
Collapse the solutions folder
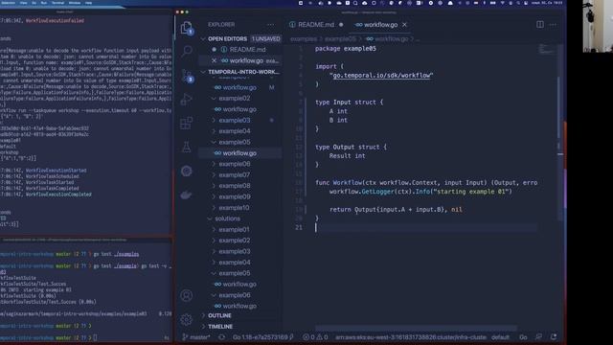point(227,218)
